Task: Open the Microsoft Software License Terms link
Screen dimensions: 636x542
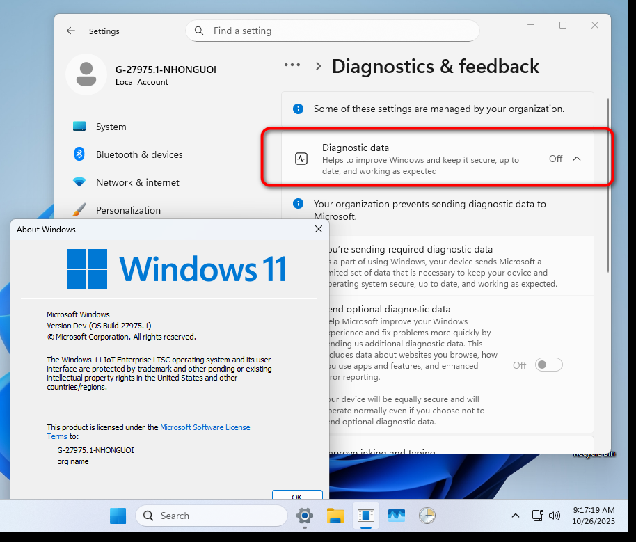Action: pyautogui.click(x=205, y=427)
